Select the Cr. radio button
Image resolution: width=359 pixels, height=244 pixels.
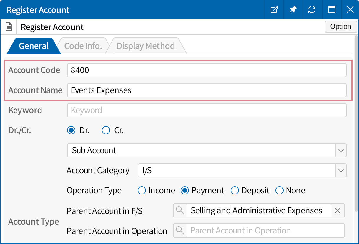click(x=106, y=131)
